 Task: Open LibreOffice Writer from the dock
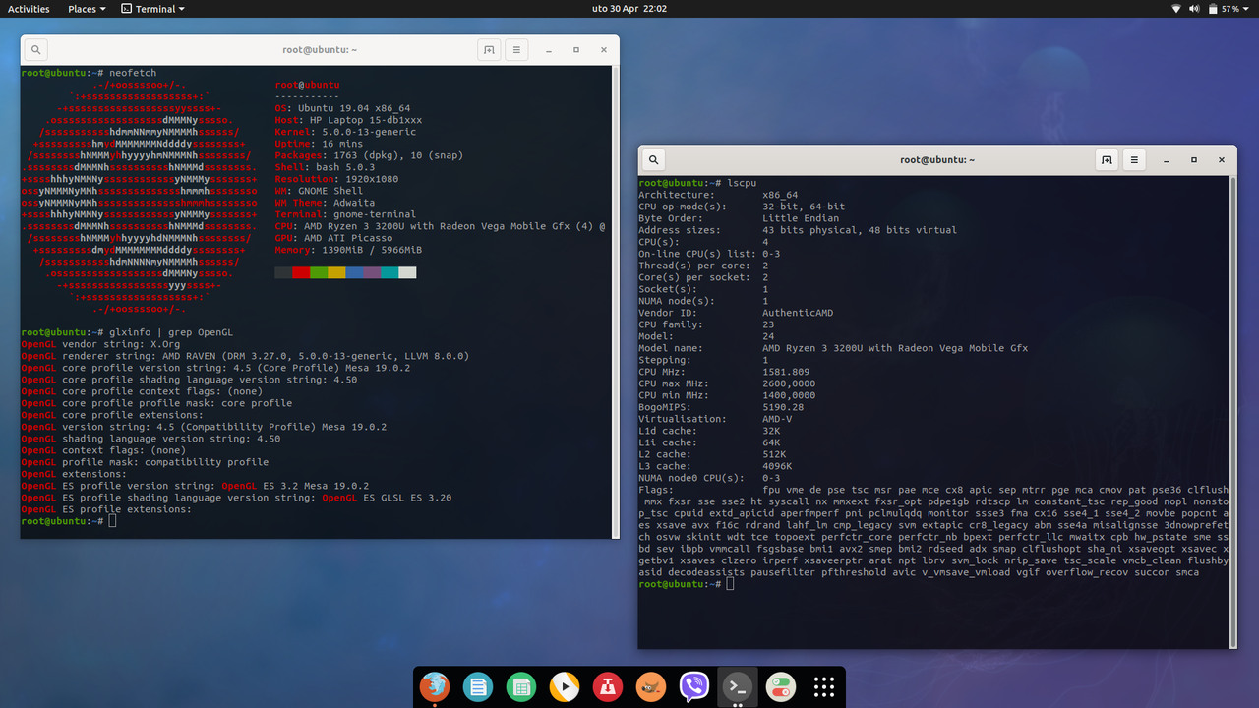click(x=478, y=687)
